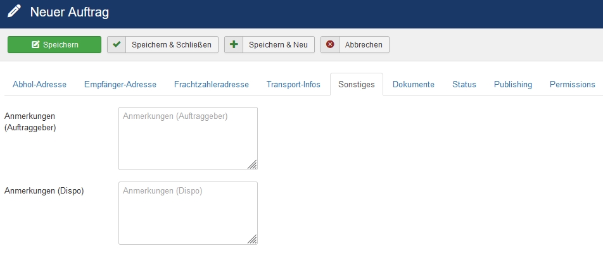Focus the Anmerkungen (Auftraggeber) text field
Image resolution: width=603 pixels, height=253 pixels.
[188, 139]
